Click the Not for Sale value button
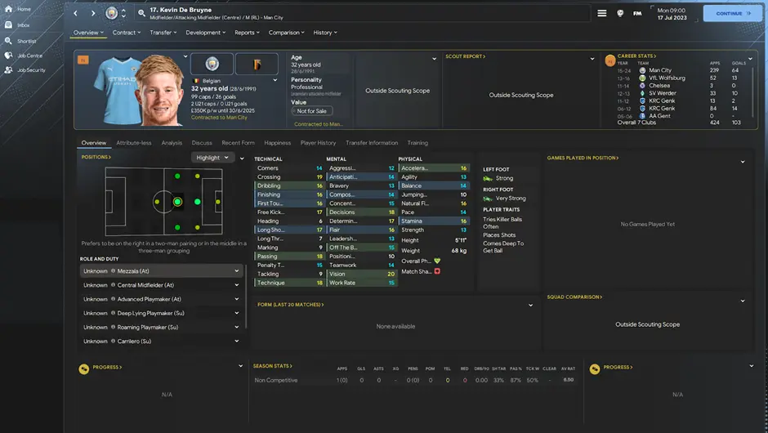The width and height of the screenshot is (768, 433). tap(312, 111)
